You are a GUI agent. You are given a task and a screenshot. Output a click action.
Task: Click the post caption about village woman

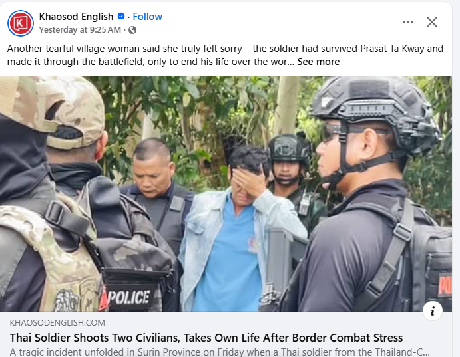pyautogui.click(x=225, y=55)
